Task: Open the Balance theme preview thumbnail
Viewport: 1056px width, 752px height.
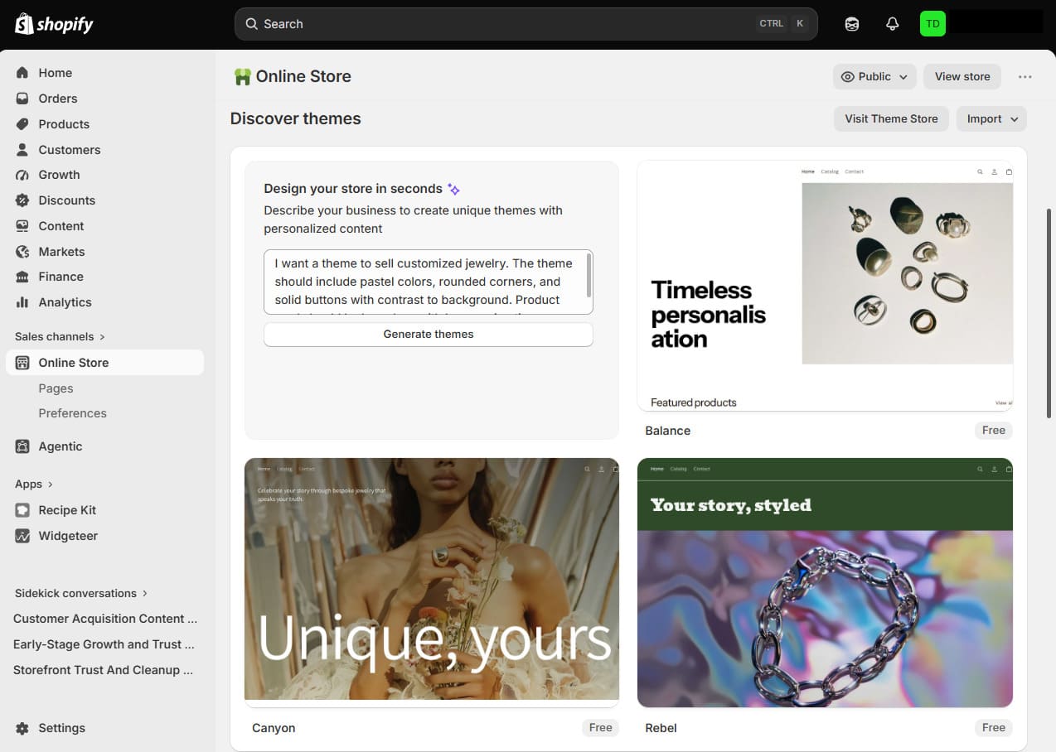Action: 825,286
